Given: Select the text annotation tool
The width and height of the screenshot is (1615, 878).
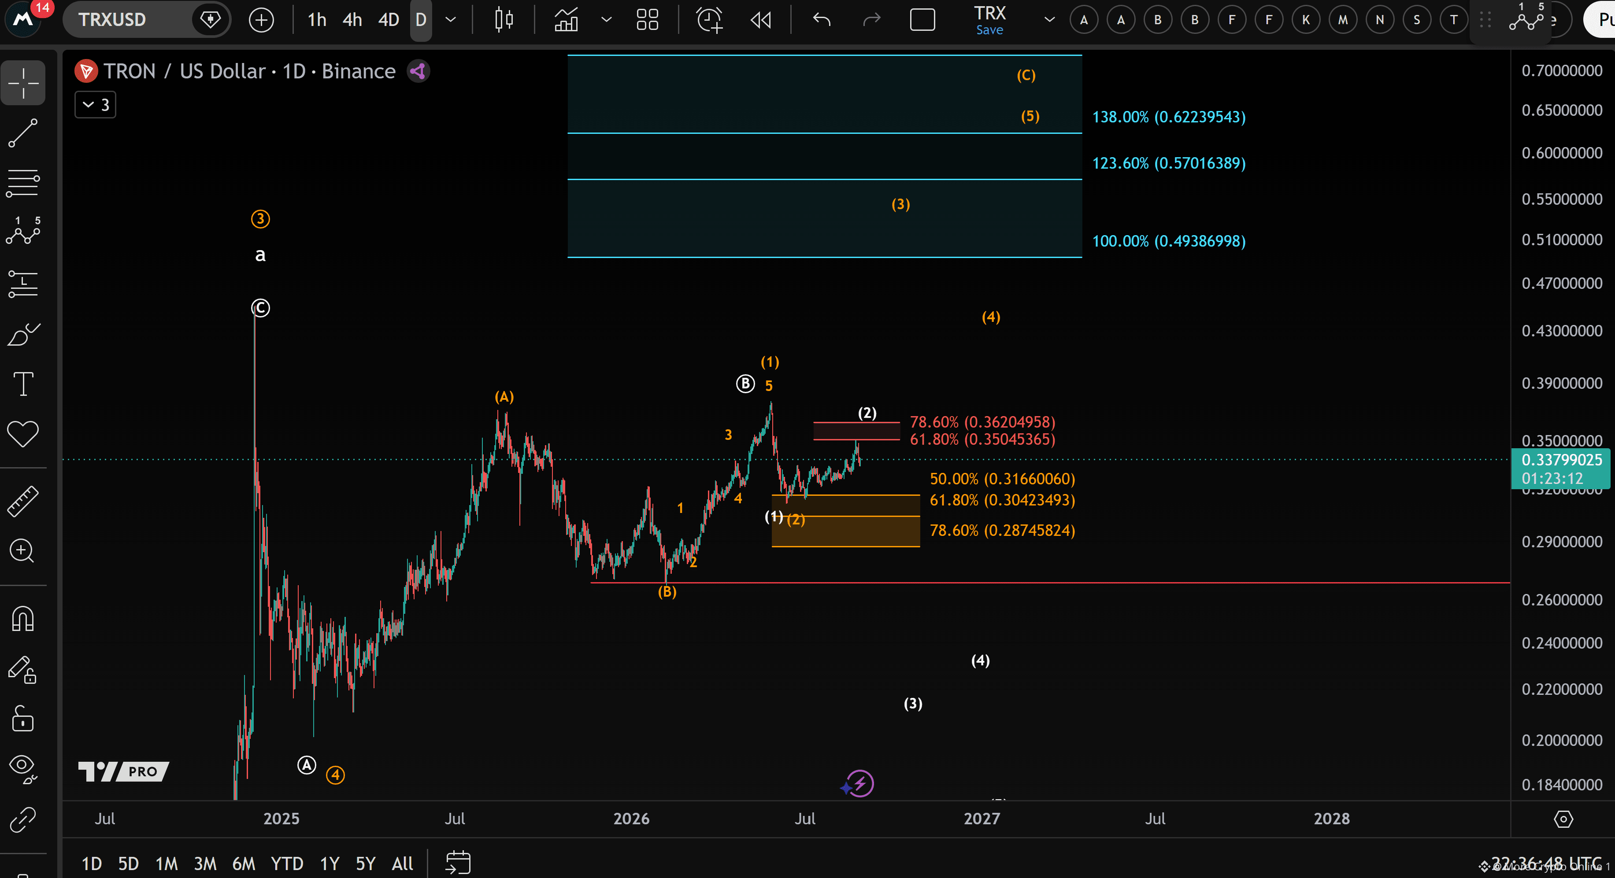Looking at the screenshot, I should 23,384.
